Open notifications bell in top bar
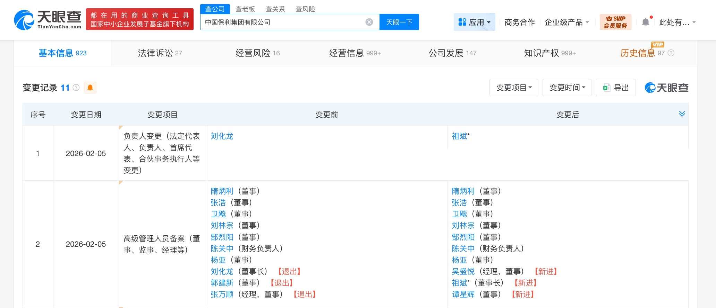Image resolution: width=716 pixels, height=308 pixels. [x=645, y=22]
